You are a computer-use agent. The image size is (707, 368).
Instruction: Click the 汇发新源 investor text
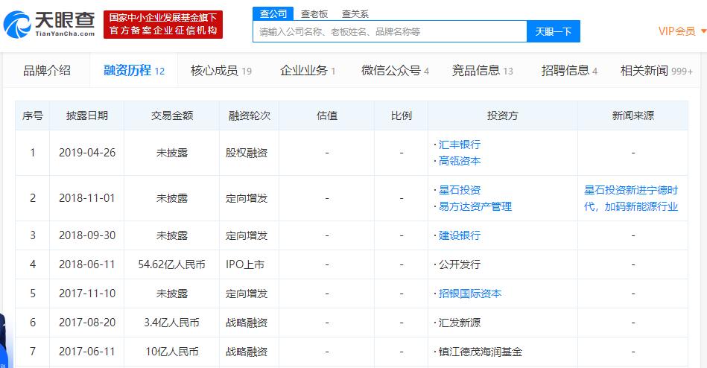(x=460, y=323)
